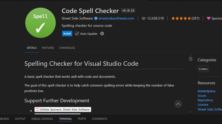
Task: Click the Linters category tag
Action: (x=203, y=69)
